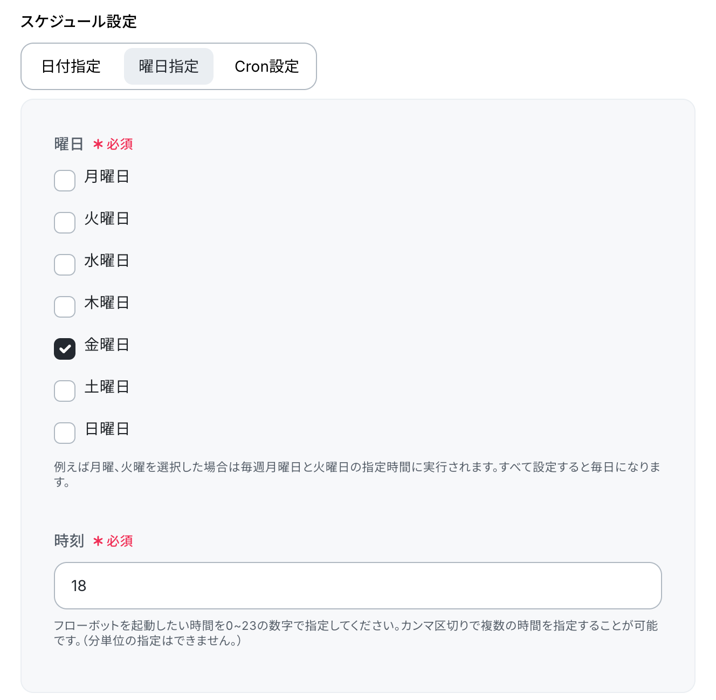Click the 曜日 必須 field label
The height and width of the screenshot is (700, 716).
tap(93, 145)
